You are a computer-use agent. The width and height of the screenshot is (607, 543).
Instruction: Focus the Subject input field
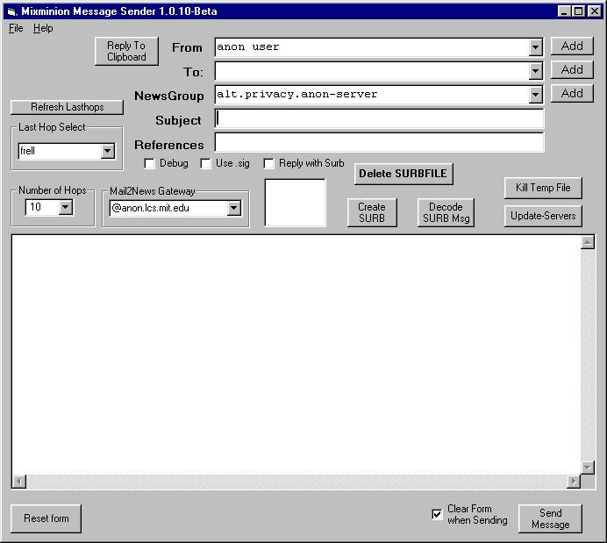pos(379,118)
